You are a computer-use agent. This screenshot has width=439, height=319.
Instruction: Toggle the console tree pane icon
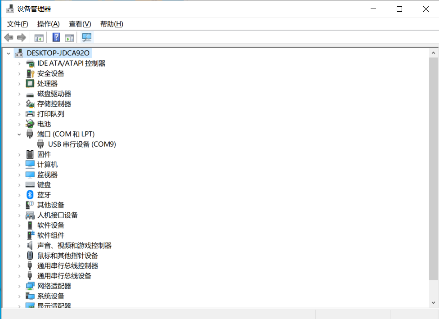(x=39, y=37)
